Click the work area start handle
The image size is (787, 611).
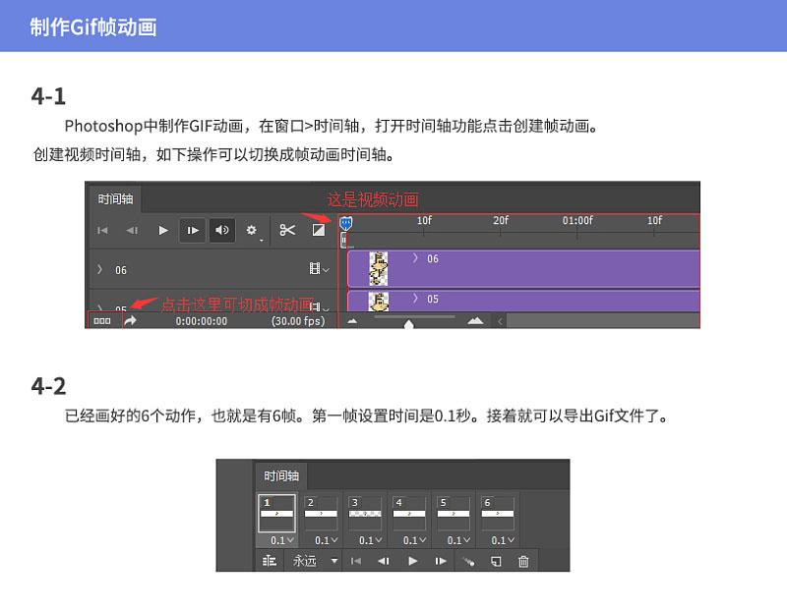click(x=343, y=240)
